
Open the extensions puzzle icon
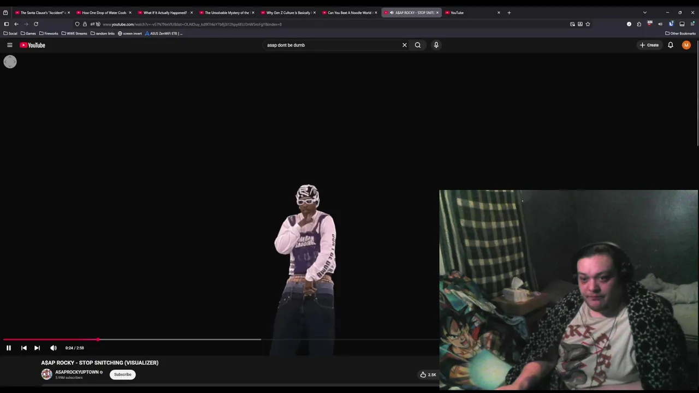pos(639,24)
